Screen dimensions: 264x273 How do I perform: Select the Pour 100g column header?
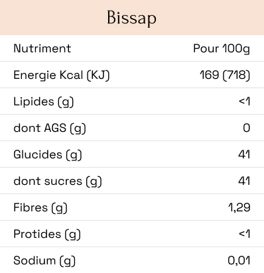point(222,49)
